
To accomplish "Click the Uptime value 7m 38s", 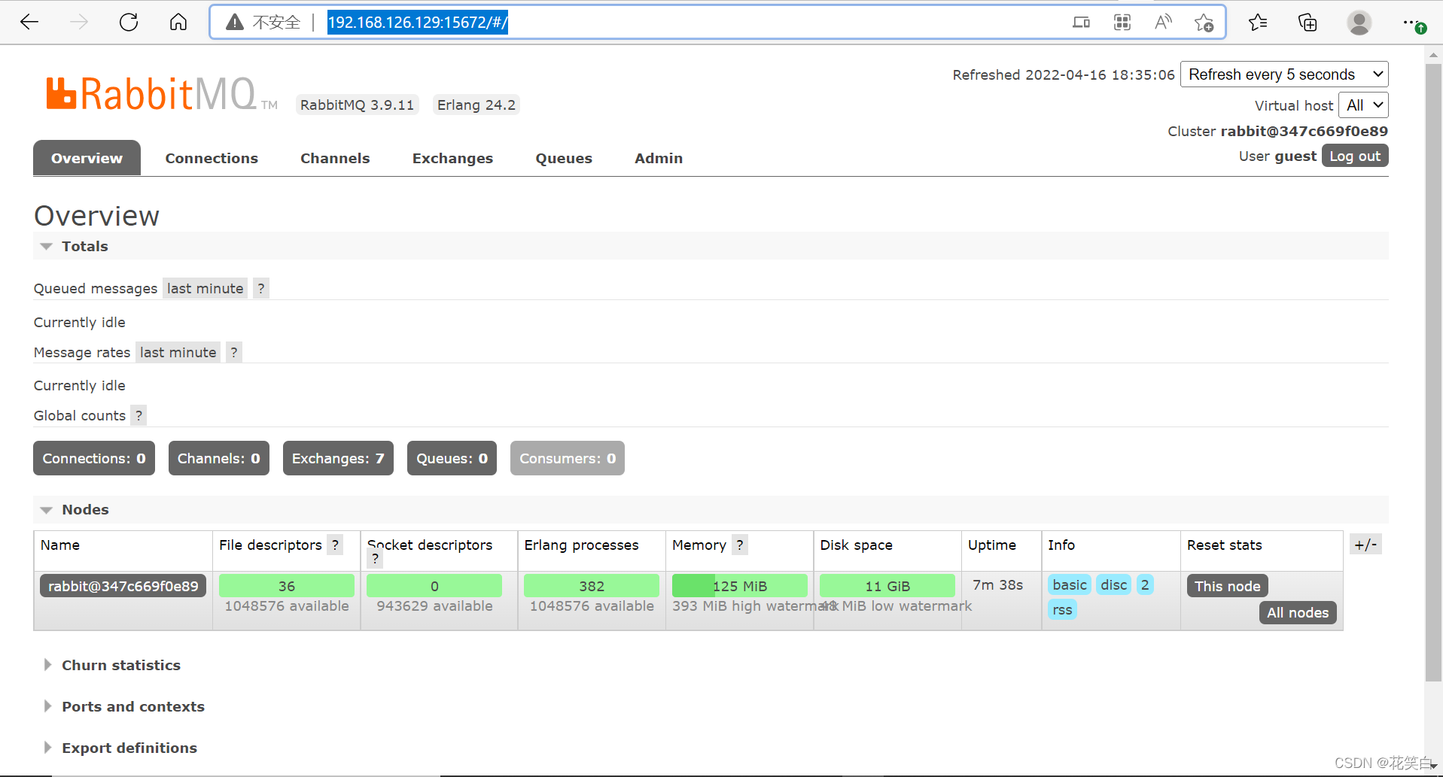I will point(997,584).
